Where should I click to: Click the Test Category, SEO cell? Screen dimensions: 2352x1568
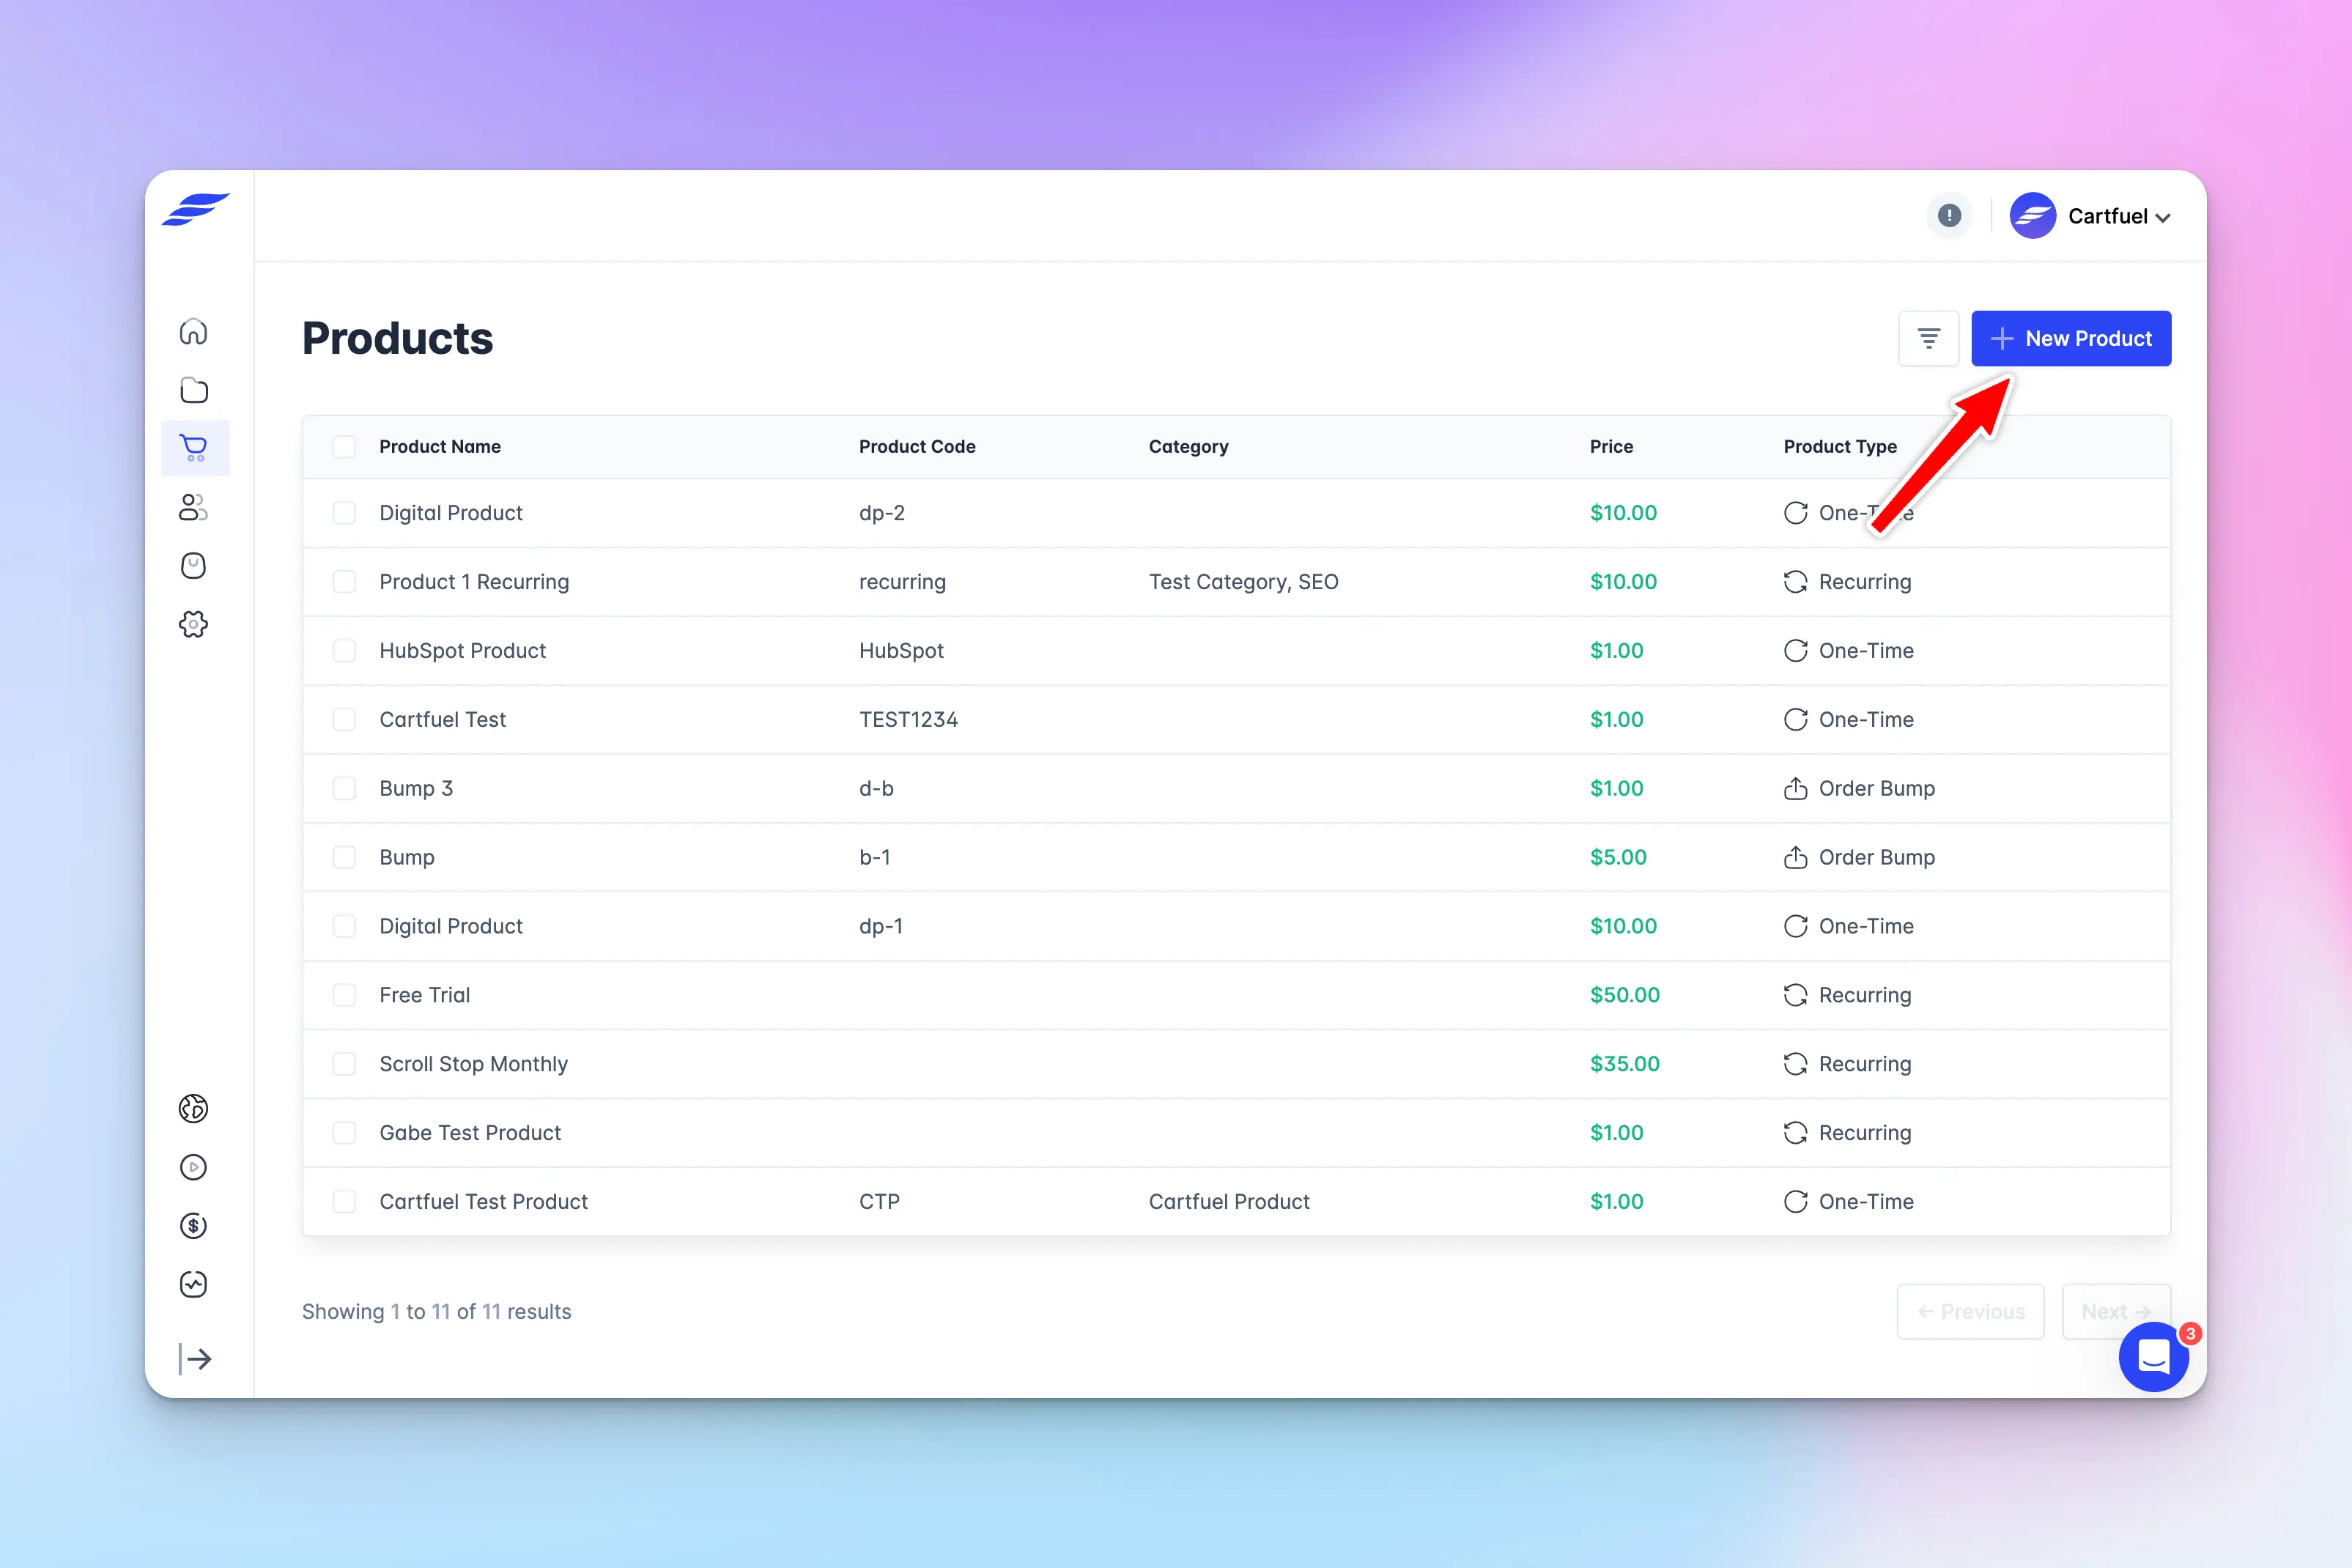(x=1243, y=582)
